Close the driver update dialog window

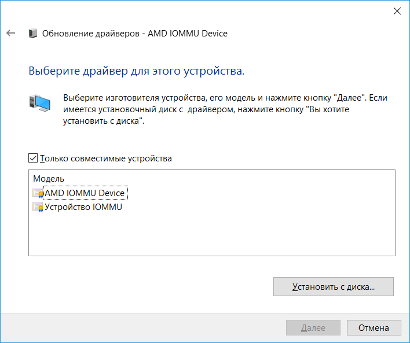[x=397, y=10]
